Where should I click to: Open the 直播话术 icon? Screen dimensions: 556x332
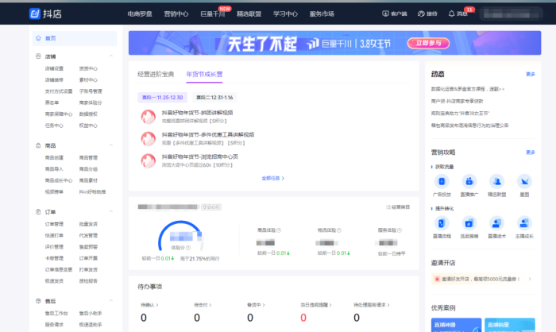(496, 223)
